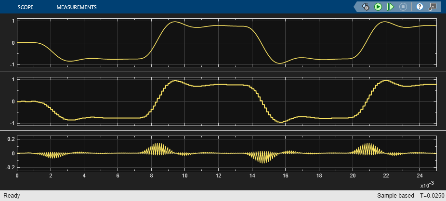The image size is (446, 201).
Task: Click the 0.2 y-axis tick label
Action: pos(12,139)
